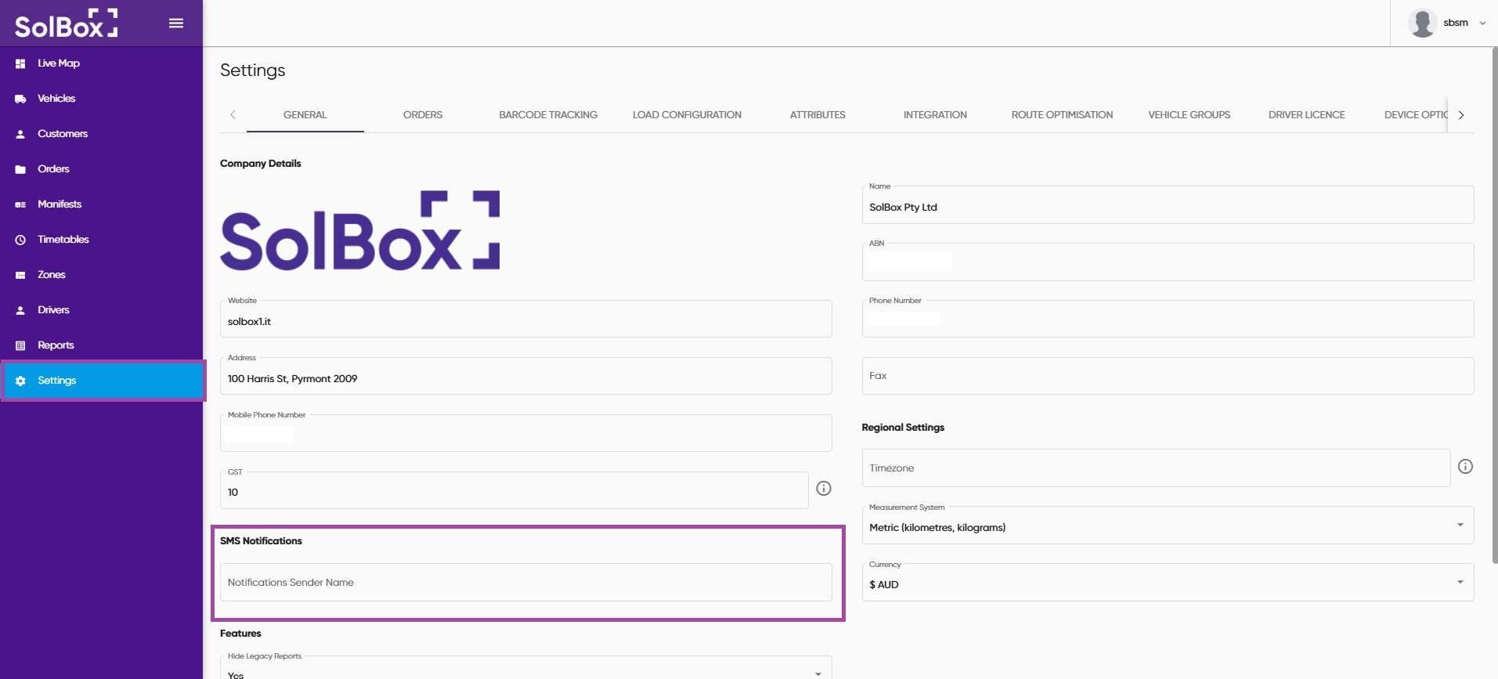Screen dimensions: 1498x679
Task: Click the Zones sidebar icon
Action: click(x=20, y=275)
